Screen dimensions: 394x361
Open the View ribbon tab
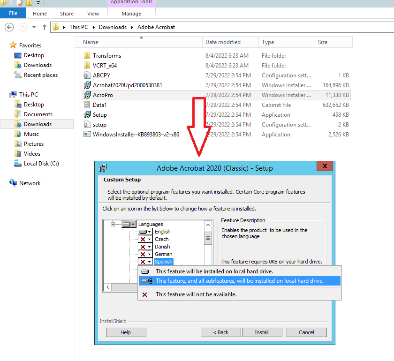(x=93, y=14)
